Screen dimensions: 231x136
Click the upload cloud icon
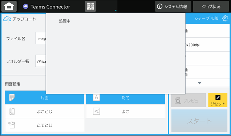pos(7,19)
